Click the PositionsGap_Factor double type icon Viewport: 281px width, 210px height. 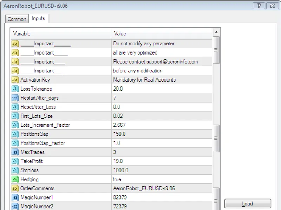(15, 143)
